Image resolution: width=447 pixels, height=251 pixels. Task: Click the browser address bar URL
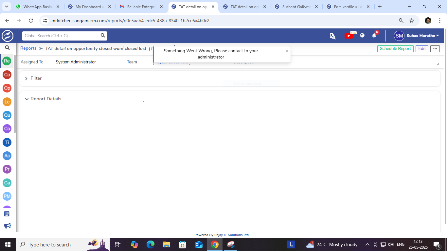click(130, 21)
